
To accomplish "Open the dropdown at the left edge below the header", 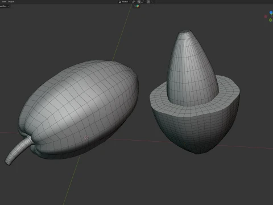I will click(x=5, y=6).
